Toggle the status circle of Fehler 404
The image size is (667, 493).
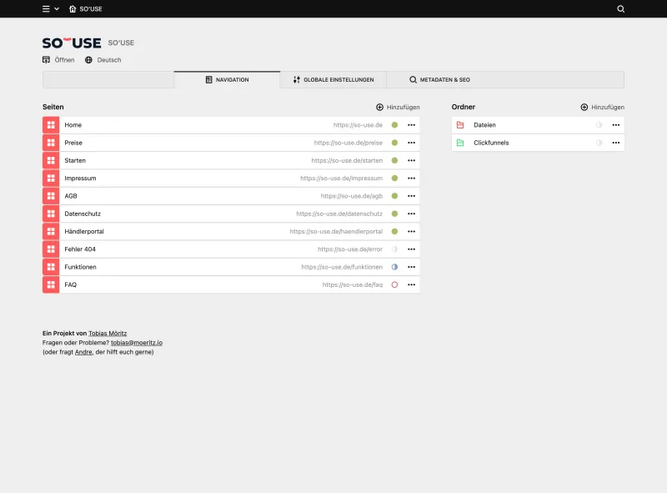point(394,249)
